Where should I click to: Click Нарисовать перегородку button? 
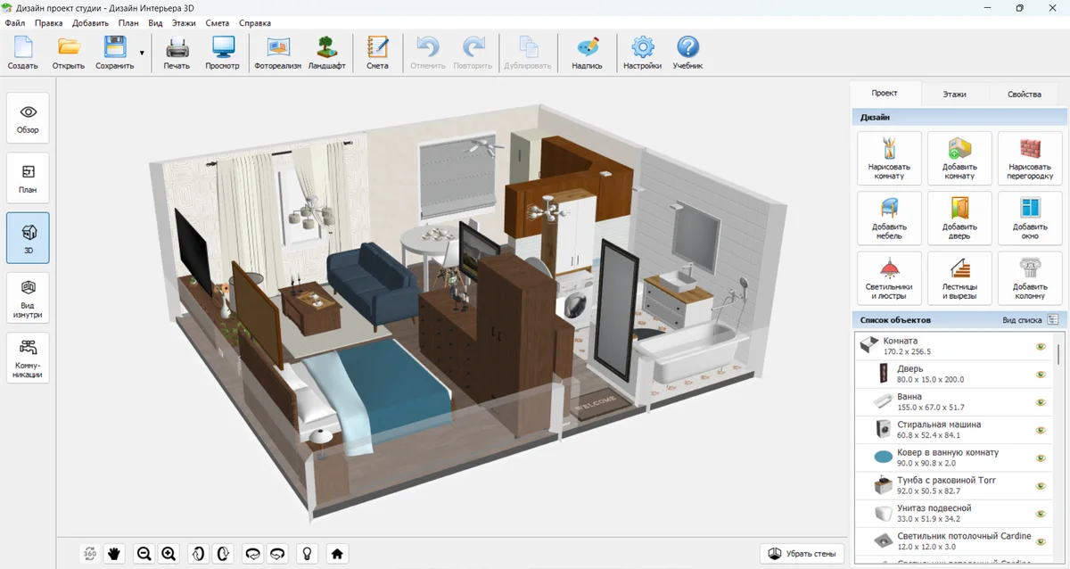tap(1030, 158)
